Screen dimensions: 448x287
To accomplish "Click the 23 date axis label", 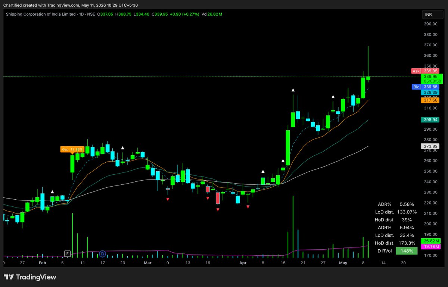I will click(122, 263).
